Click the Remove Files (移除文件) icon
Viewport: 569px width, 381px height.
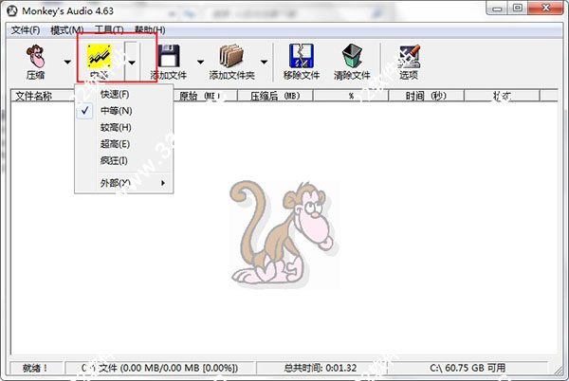pyautogui.click(x=302, y=56)
